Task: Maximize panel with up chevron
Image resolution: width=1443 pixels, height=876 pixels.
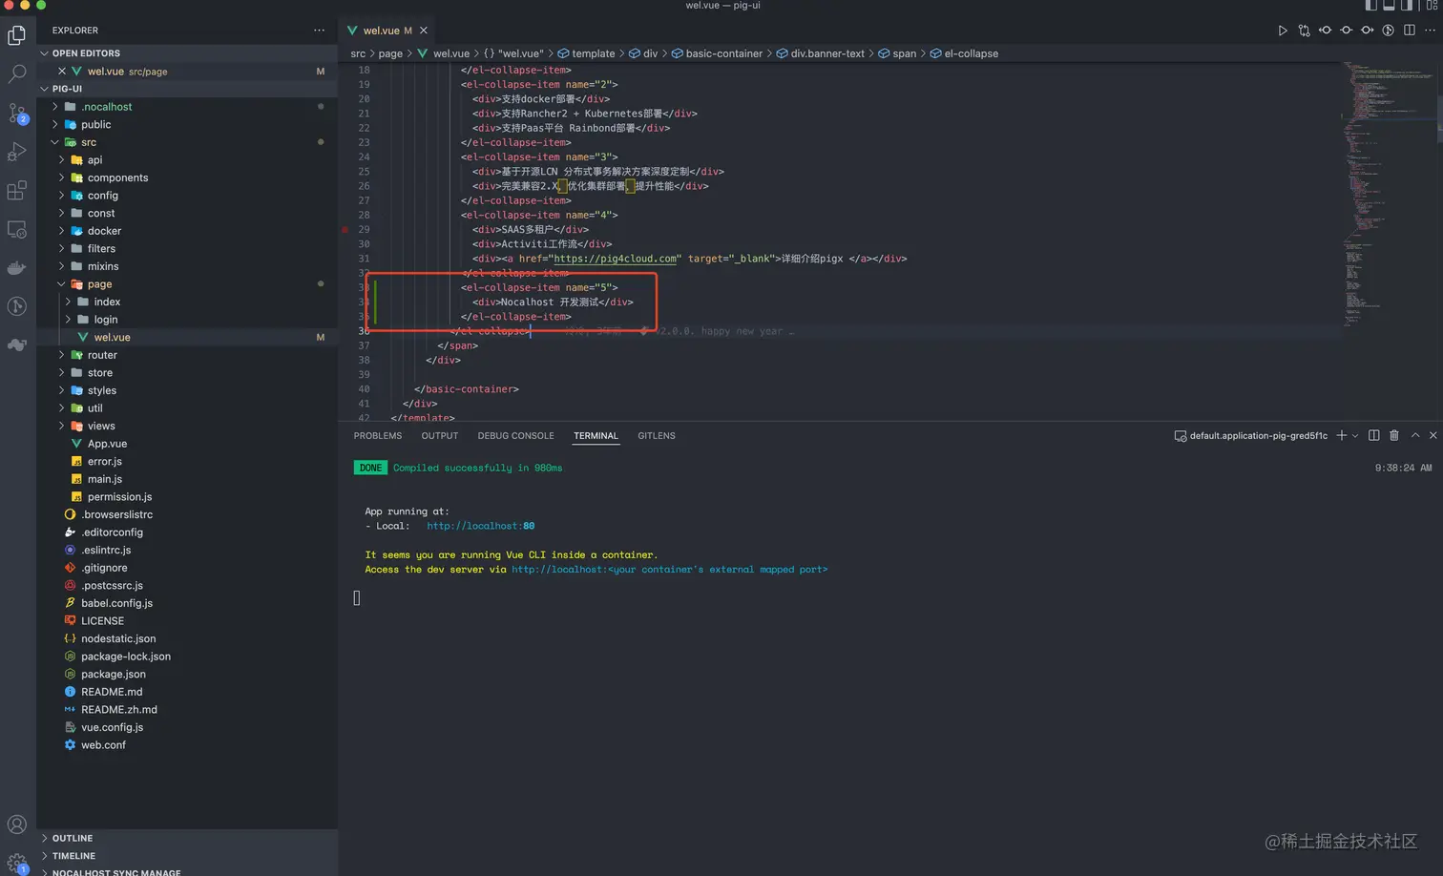Action: (x=1415, y=435)
